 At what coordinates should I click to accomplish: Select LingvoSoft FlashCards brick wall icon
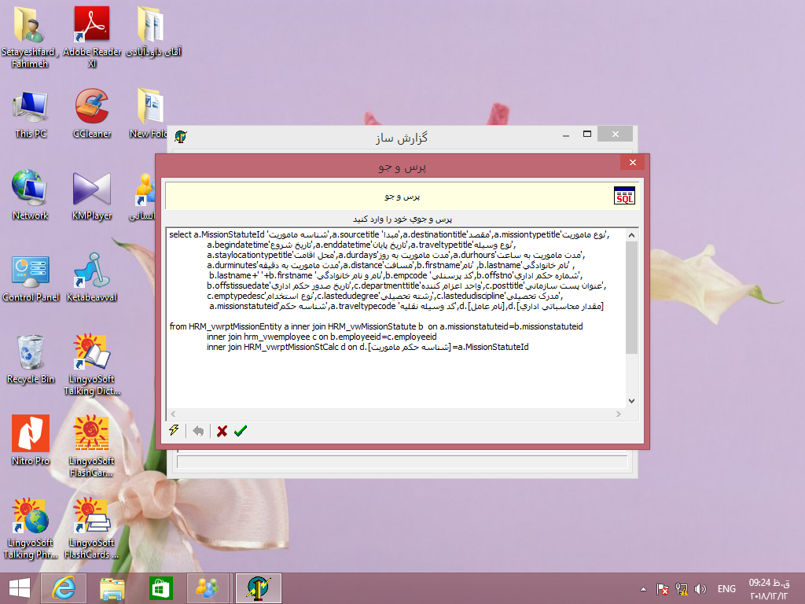pyautogui.click(x=91, y=447)
